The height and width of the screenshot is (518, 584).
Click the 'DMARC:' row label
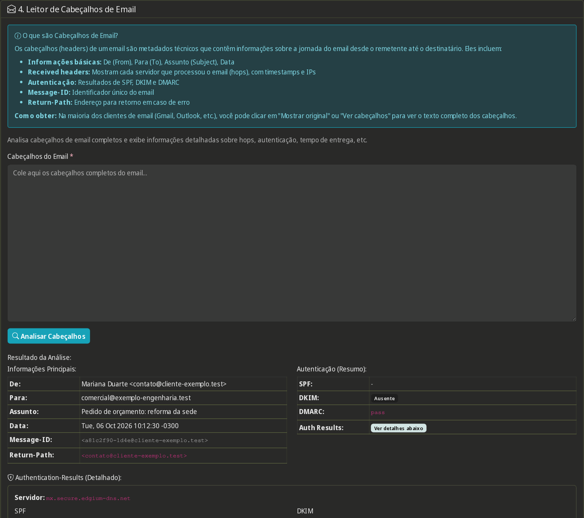point(312,412)
